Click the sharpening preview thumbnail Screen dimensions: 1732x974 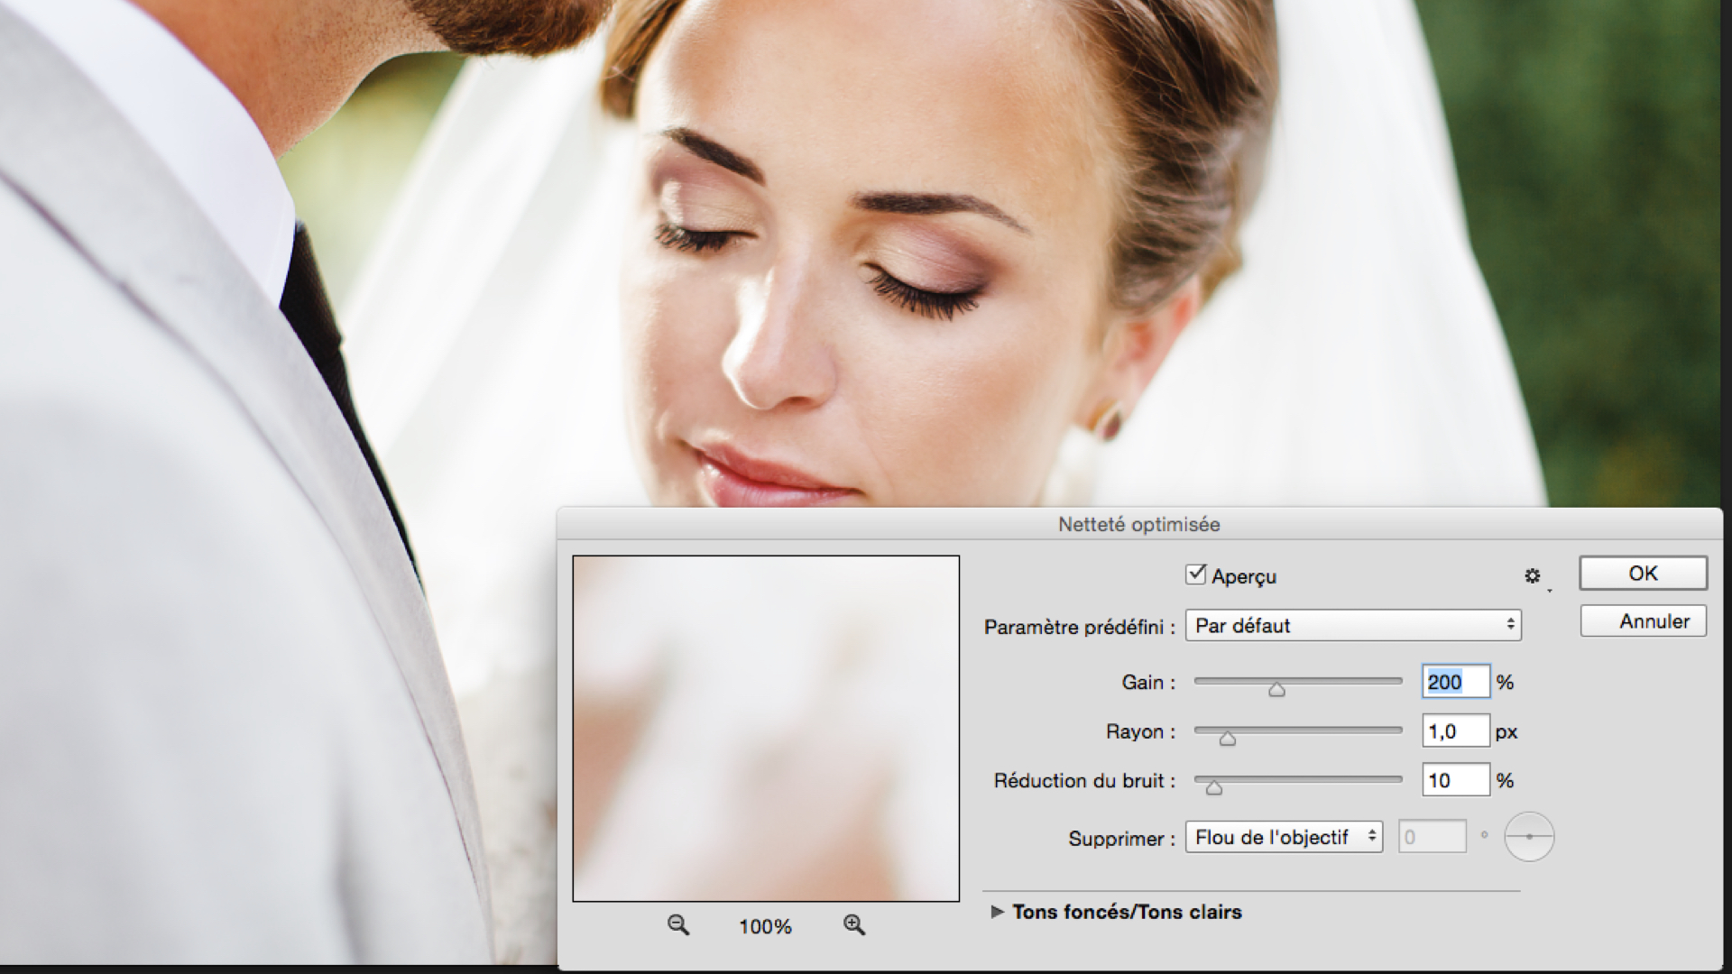pyautogui.click(x=766, y=728)
